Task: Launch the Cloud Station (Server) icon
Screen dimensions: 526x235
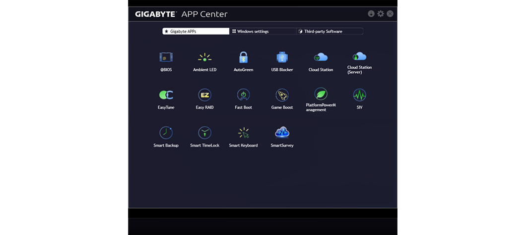Action: click(x=359, y=56)
